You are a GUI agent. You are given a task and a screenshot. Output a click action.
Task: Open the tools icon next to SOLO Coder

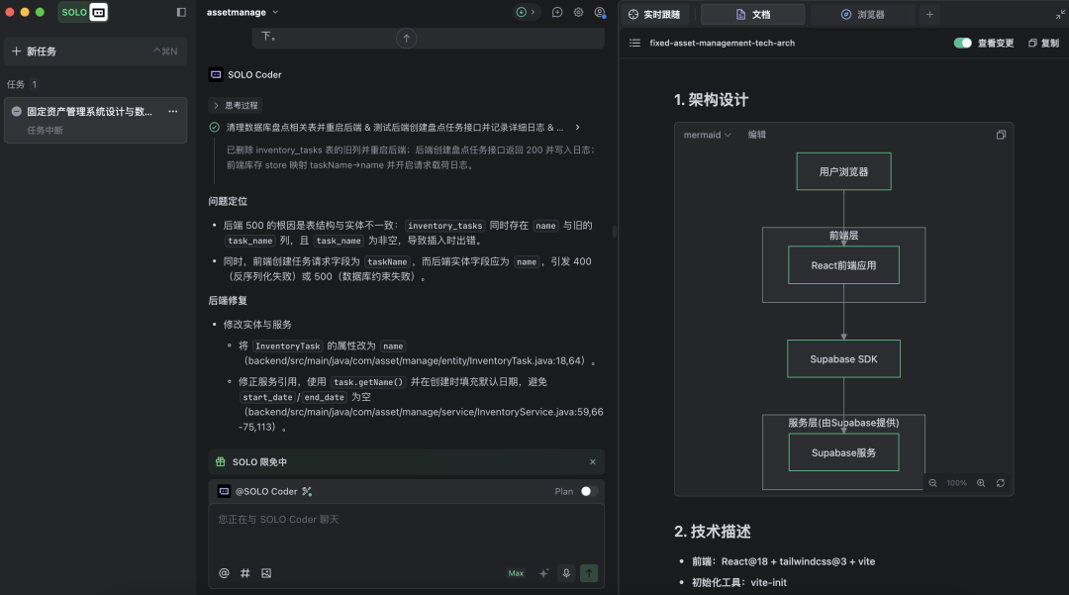click(x=307, y=491)
